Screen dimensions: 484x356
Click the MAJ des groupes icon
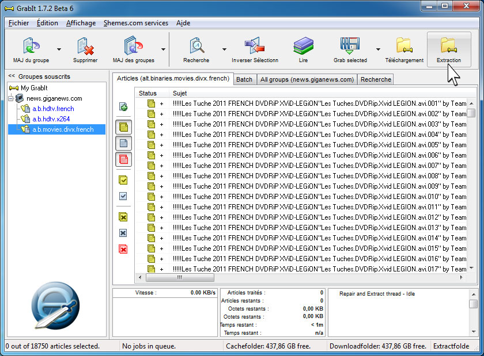[x=133, y=45]
